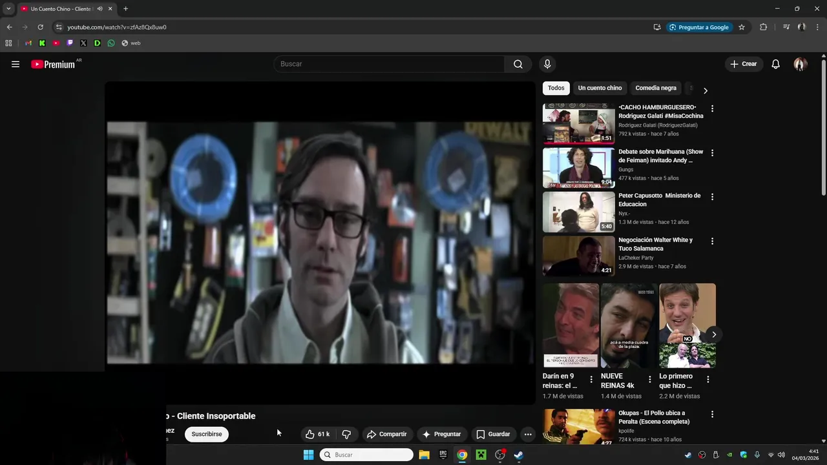Open Steam from taskbar

coord(519,455)
